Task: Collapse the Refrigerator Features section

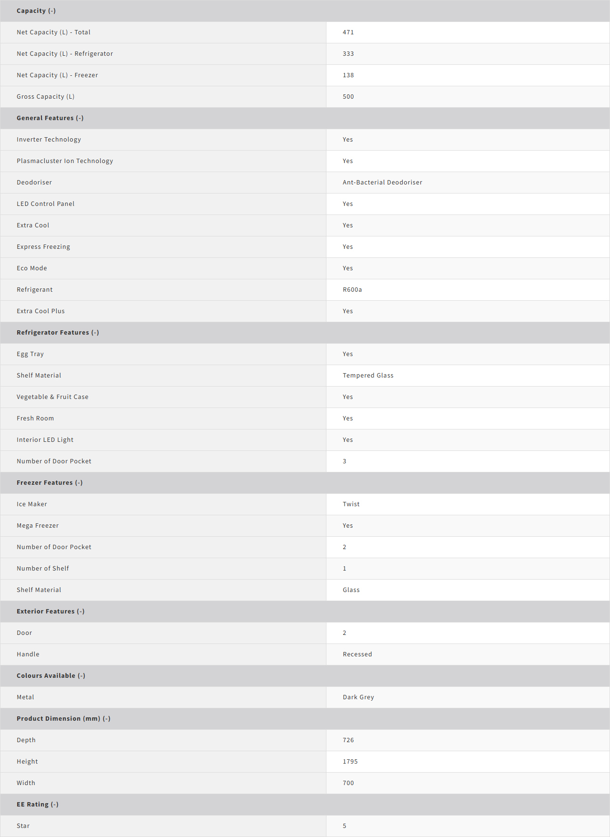Action: (58, 333)
